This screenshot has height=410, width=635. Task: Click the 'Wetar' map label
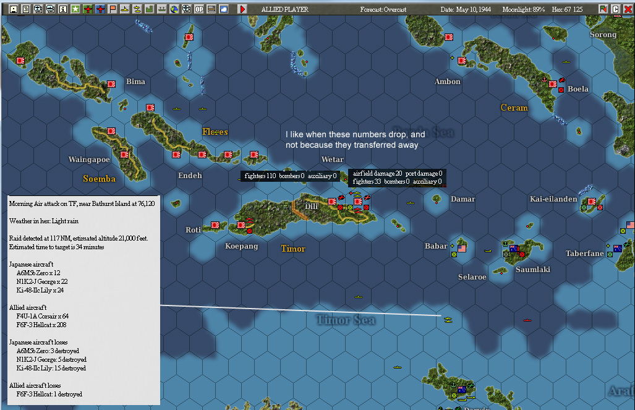point(333,159)
